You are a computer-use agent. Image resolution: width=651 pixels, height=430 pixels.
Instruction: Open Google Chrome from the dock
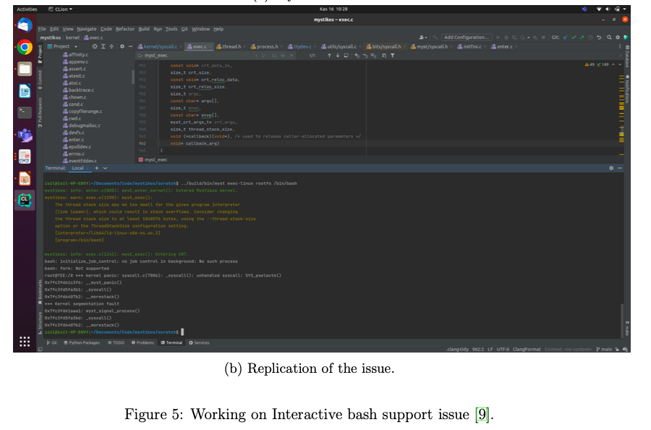[25, 47]
